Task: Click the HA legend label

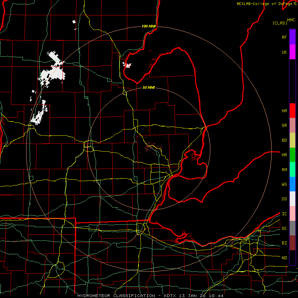Action: tap(284, 111)
